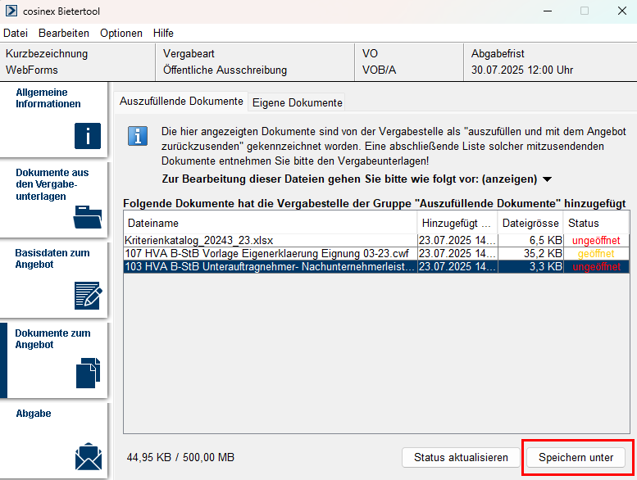Sort by the Status column header
Screen dimensions: 637x480
tap(596, 223)
